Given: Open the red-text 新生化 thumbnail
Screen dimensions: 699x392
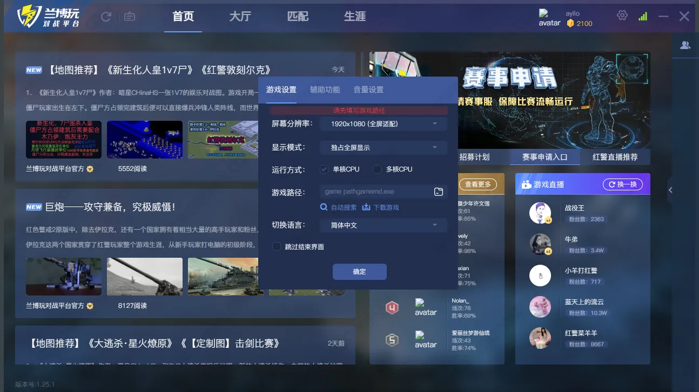Looking at the screenshot, I should tap(64, 140).
